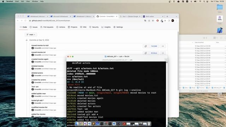The width and height of the screenshot is (226, 127).
Task: Open Chrome three-dot menu
Action: pos(177,20)
